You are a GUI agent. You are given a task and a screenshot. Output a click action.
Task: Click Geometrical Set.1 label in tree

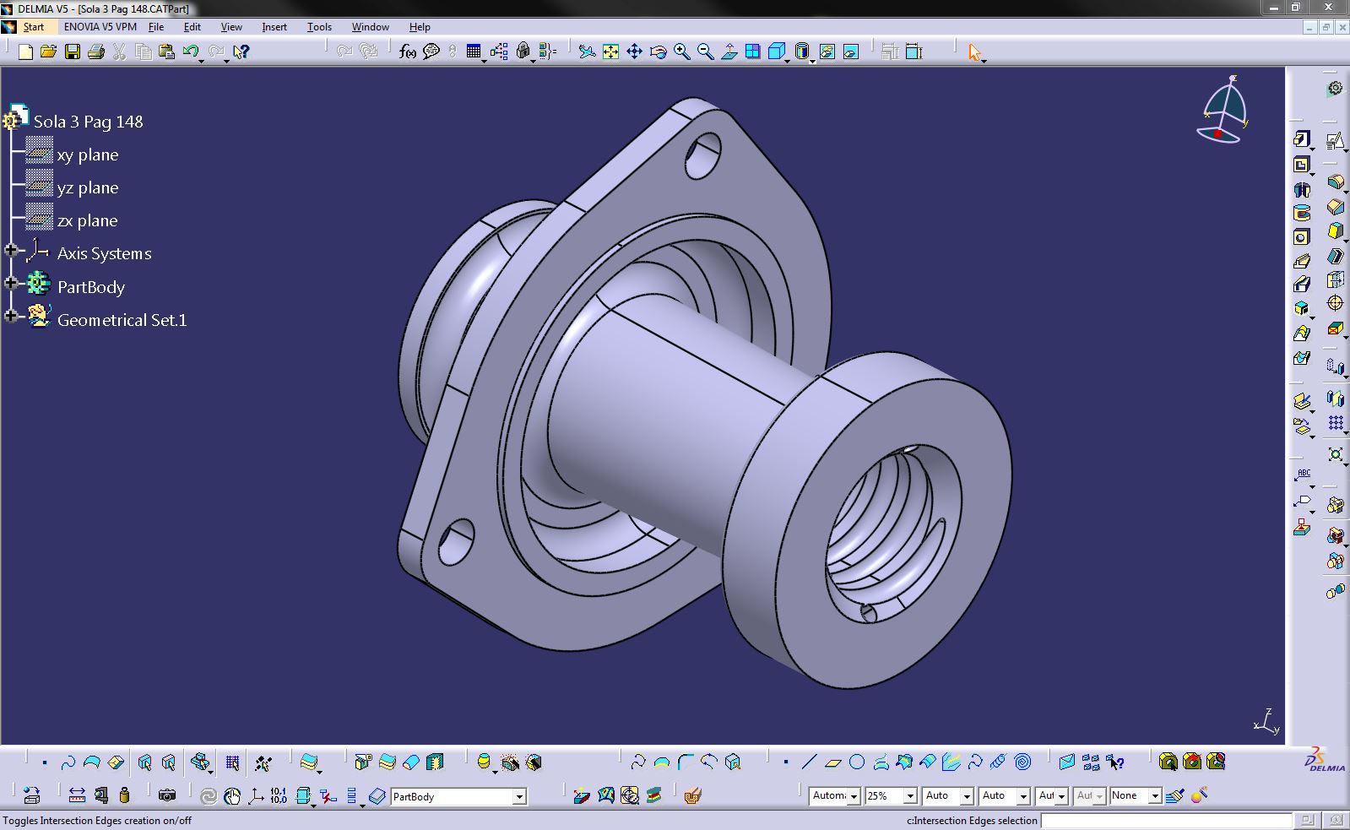tap(122, 320)
